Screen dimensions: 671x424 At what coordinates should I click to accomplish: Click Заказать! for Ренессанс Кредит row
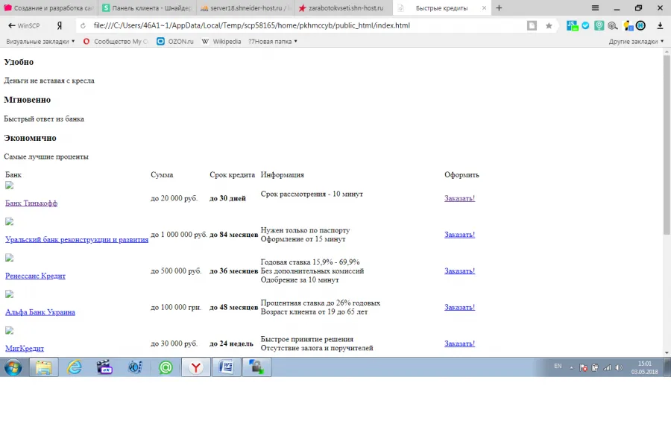tap(459, 270)
